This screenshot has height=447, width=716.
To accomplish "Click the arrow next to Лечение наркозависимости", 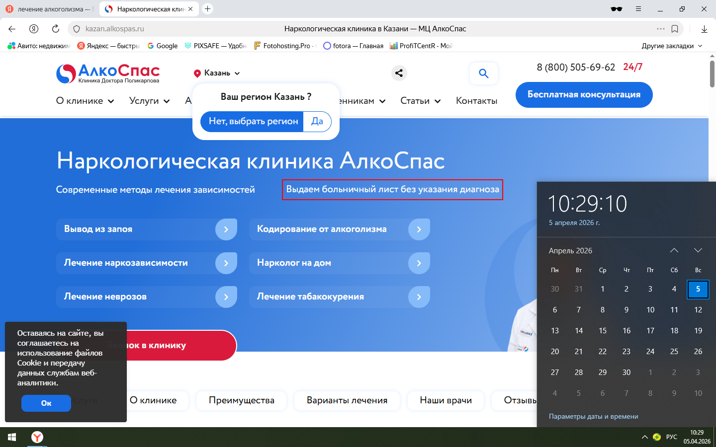I will [x=226, y=263].
